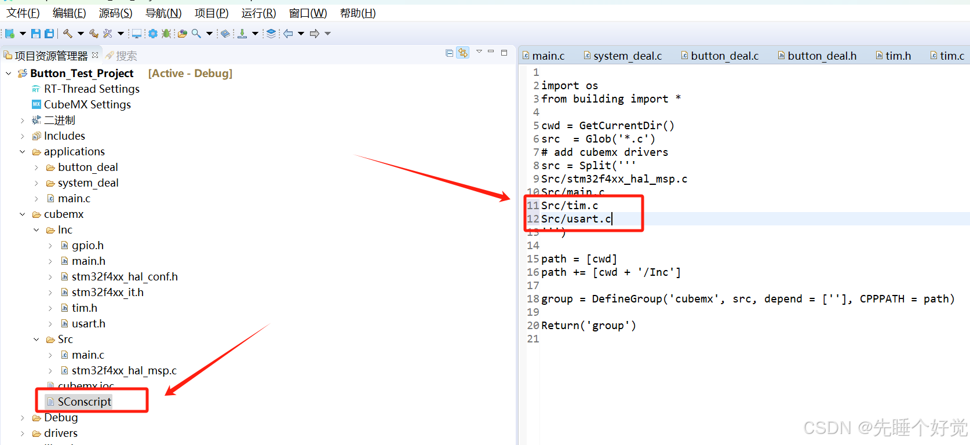Open CubeMX Settings entry
Viewport: 970px width, 445px height.
(x=87, y=104)
